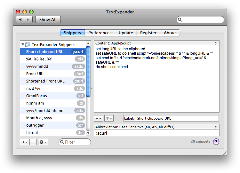Open help with the purple question button
Screen dimensions: 240x173
click(216, 142)
